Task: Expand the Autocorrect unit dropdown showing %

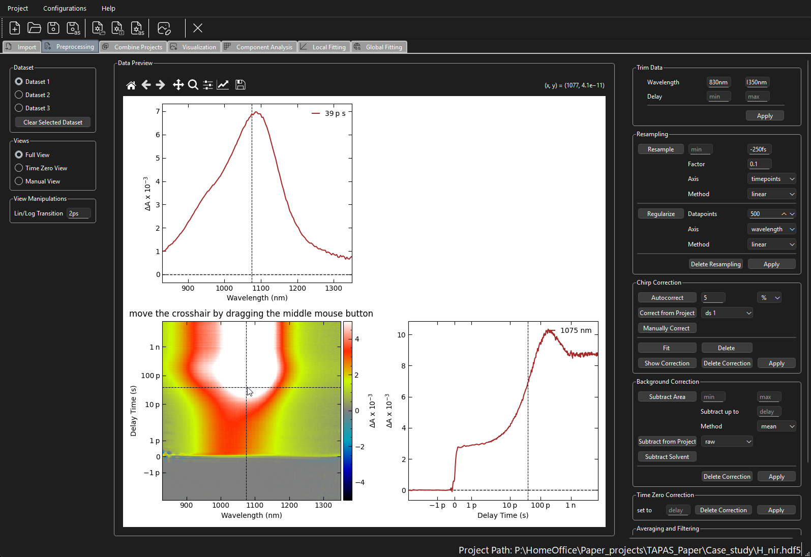Action: coord(769,298)
